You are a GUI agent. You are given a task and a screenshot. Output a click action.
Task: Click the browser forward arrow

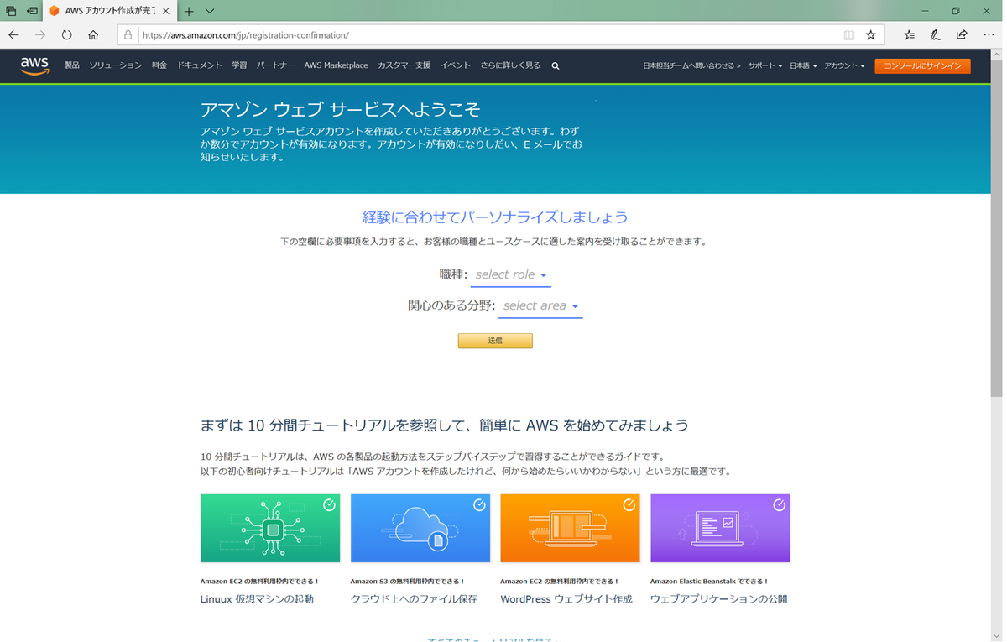(40, 35)
